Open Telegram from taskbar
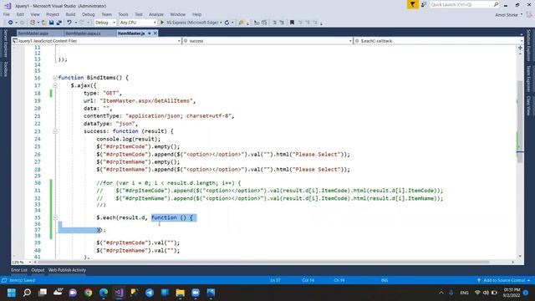 tap(150, 293)
